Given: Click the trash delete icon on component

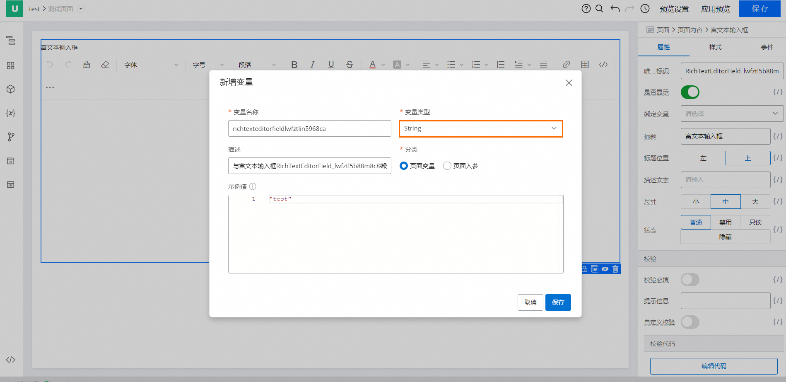Looking at the screenshot, I should click(615, 269).
